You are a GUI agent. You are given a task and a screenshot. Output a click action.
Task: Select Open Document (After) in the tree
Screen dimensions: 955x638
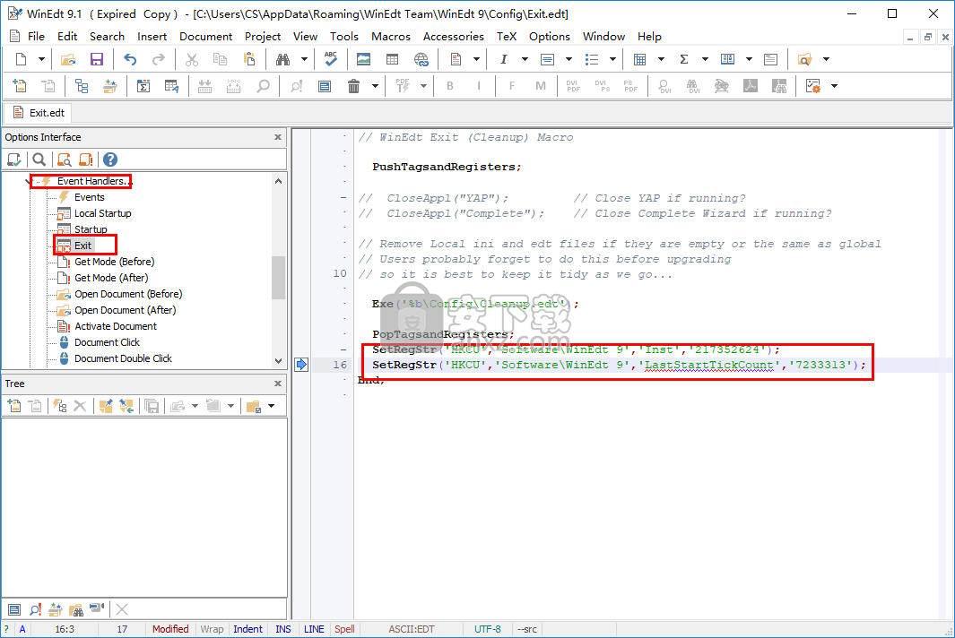(126, 310)
